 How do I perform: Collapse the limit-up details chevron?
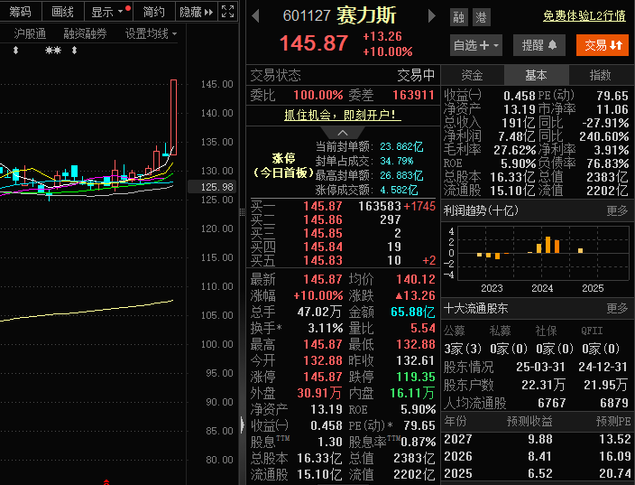[x=343, y=133]
